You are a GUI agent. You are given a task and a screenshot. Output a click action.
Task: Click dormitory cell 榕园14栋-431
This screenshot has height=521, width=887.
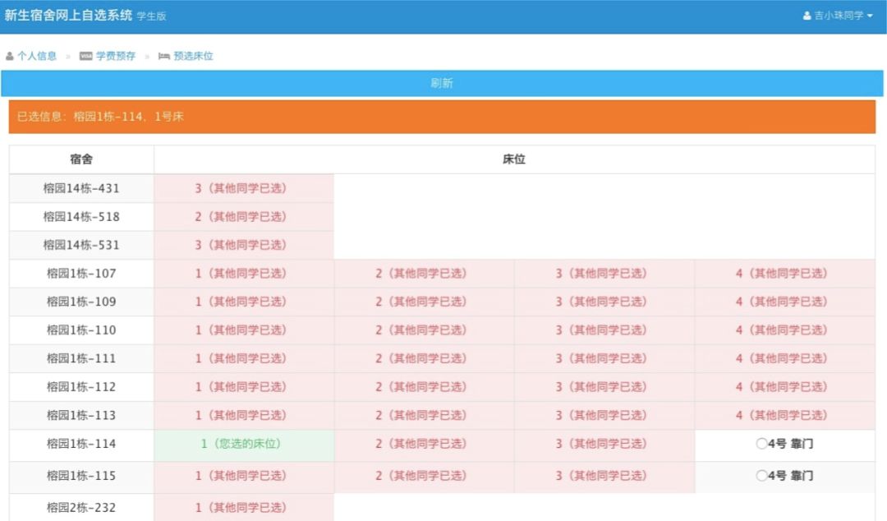point(81,188)
